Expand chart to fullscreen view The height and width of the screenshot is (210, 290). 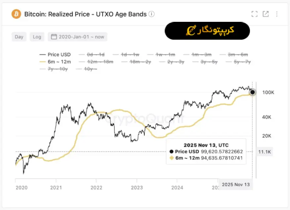[x=254, y=14]
